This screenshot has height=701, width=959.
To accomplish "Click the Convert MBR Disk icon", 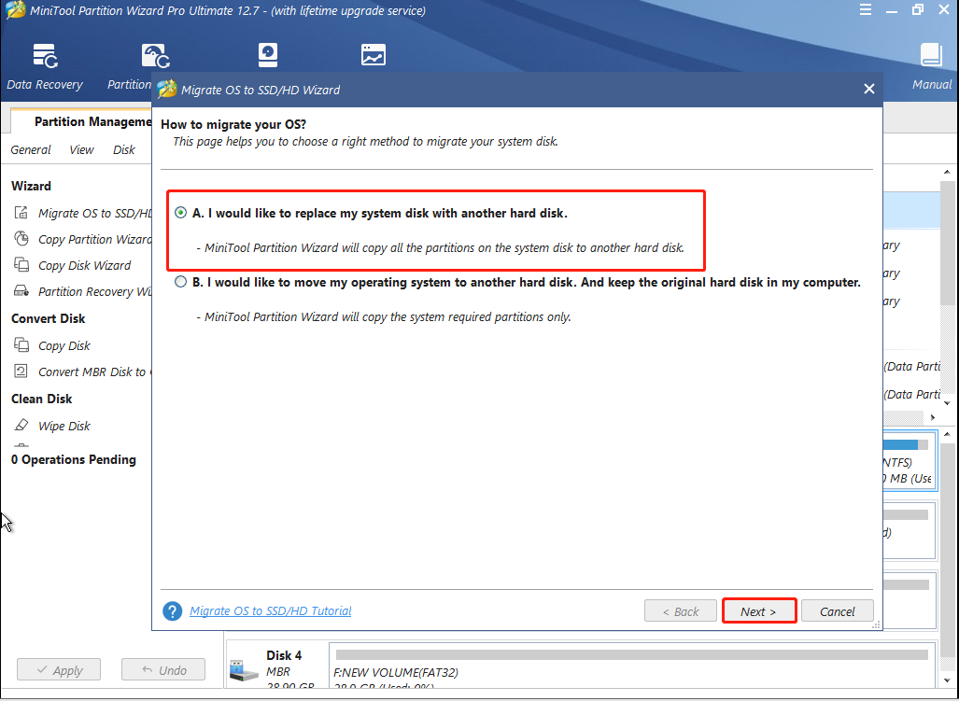I will click(x=21, y=372).
